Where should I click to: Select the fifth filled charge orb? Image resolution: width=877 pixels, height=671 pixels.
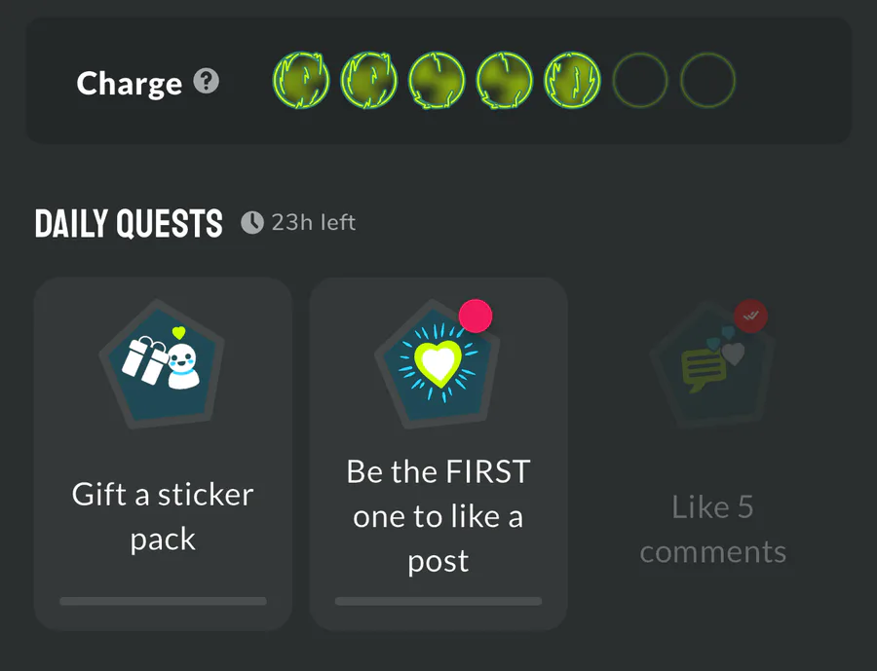pyautogui.click(x=572, y=80)
